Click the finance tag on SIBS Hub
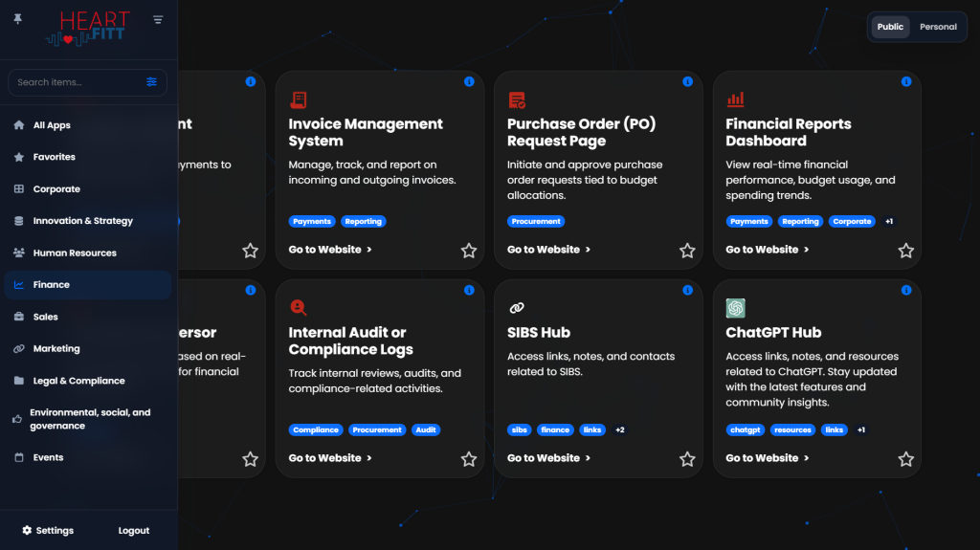The image size is (980, 550). click(555, 430)
